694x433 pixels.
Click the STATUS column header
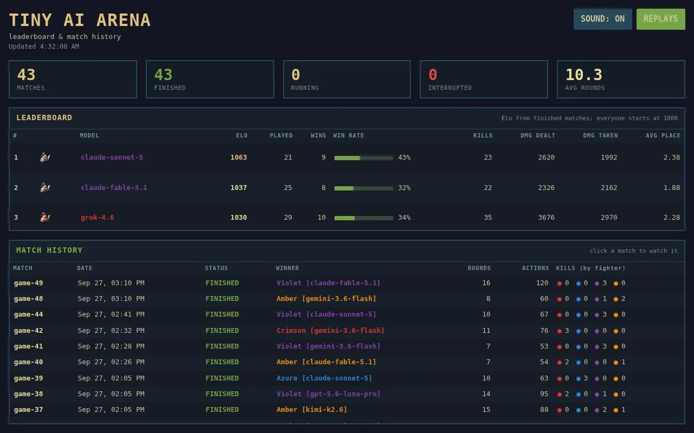tap(216, 268)
